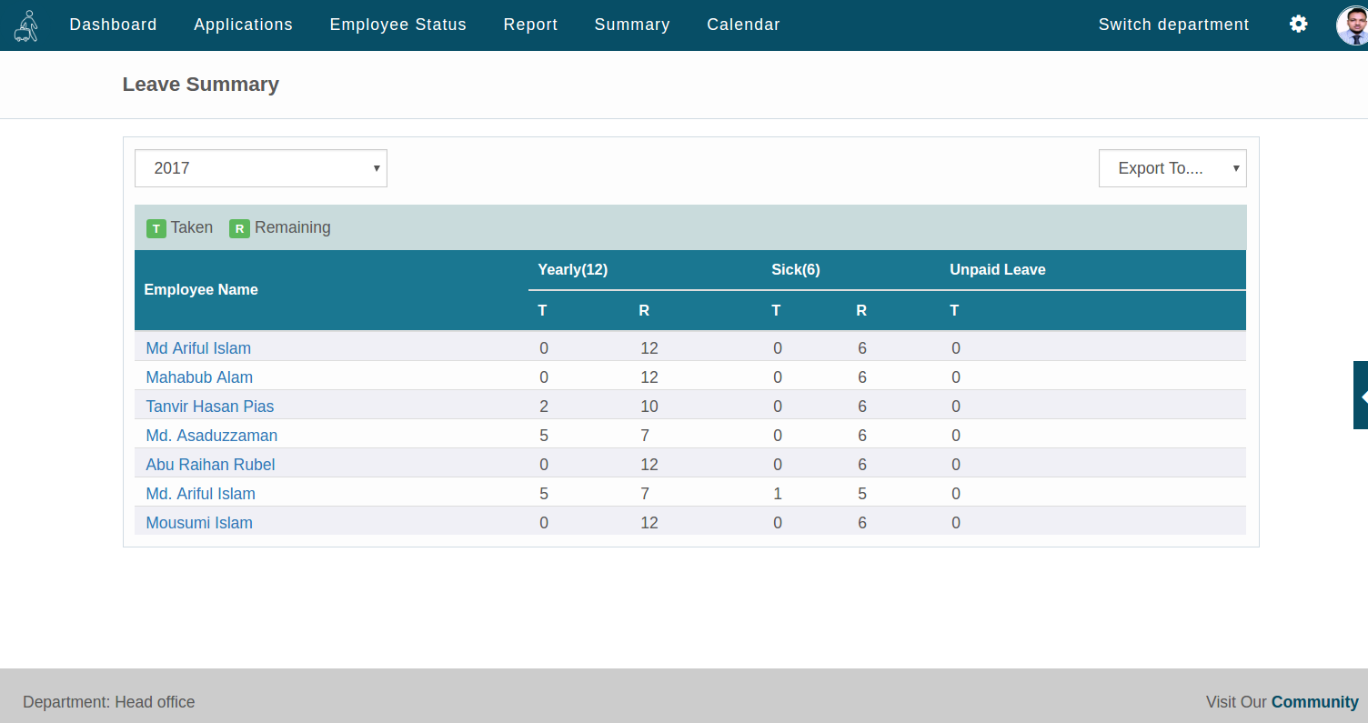Open the 2017 year dropdown
Image resolution: width=1368 pixels, height=723 pixels.
(261, 168)
